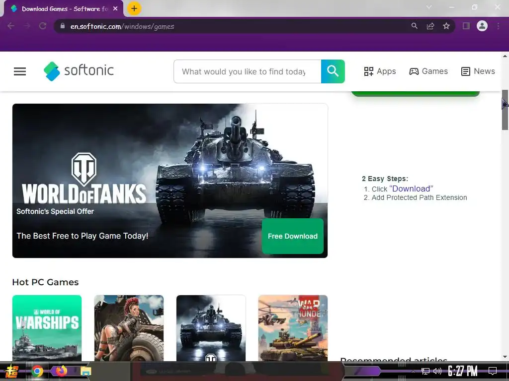This screenshot has width=509, height=381.
Task: Share this page via the share icon
Action: click(430, 26)
